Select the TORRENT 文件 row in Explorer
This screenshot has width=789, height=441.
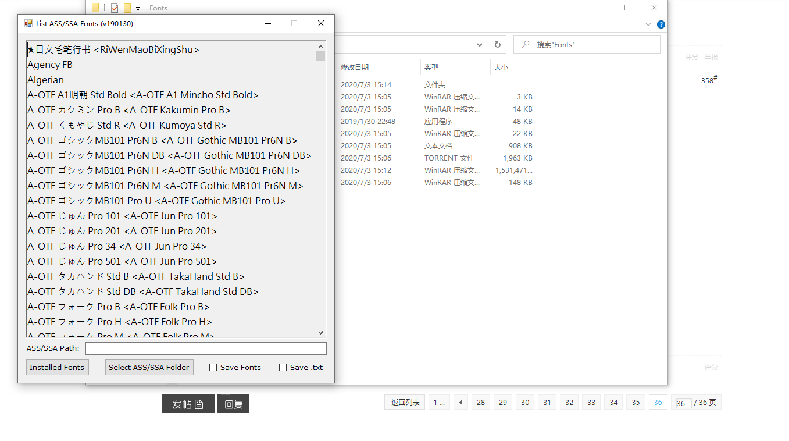click(436, 158)
